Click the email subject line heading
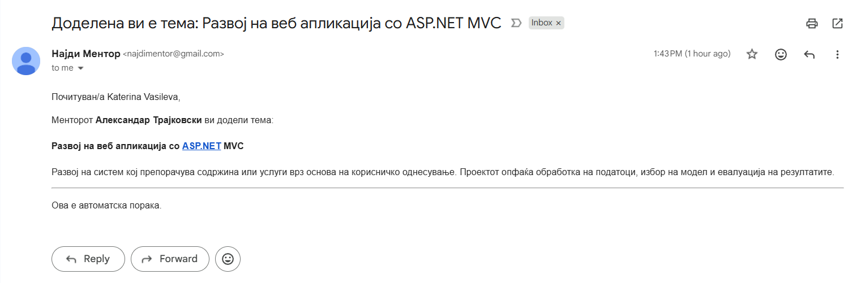 coord(276,23)
